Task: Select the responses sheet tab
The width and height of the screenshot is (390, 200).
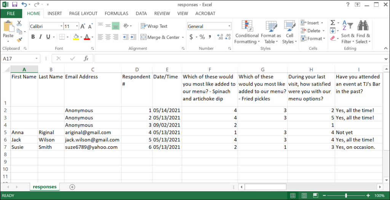Action: click(45, 187)
